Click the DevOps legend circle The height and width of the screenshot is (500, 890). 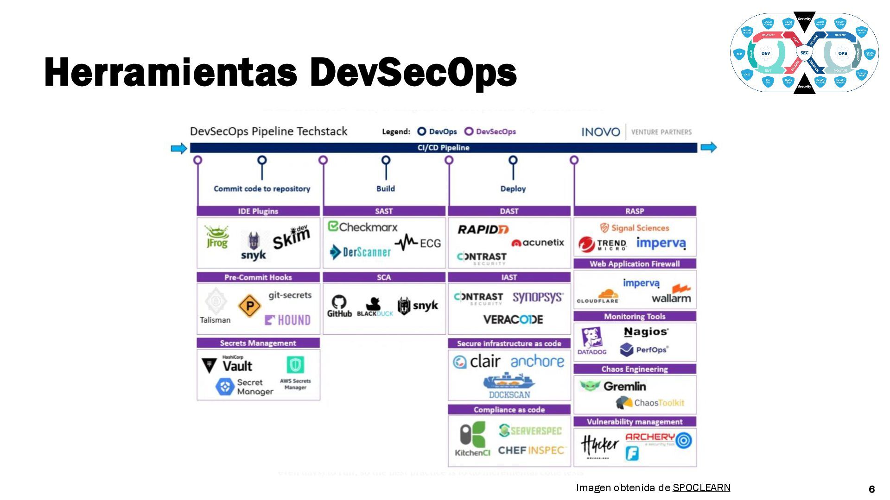tap(421, 131)
